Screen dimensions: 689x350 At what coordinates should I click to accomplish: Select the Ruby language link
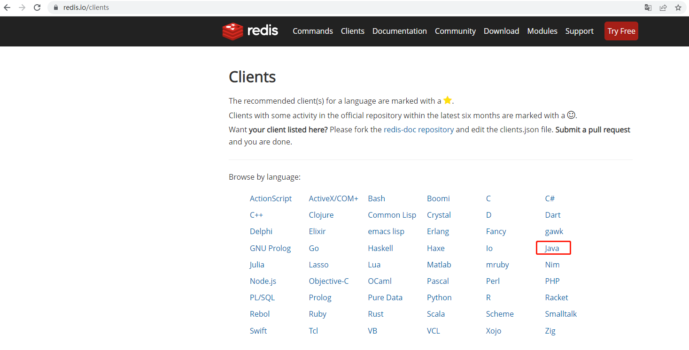(x=317, y=314)
